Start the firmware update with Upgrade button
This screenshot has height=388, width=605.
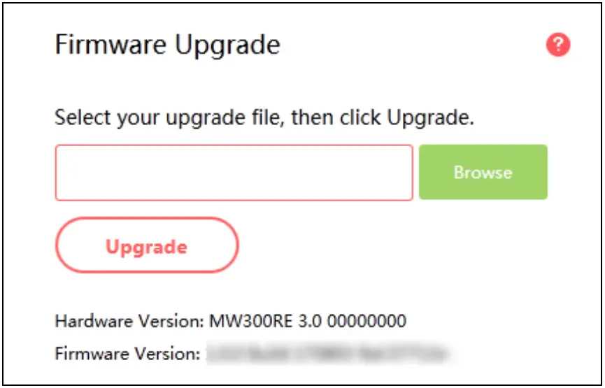click(x=147, y=245)
